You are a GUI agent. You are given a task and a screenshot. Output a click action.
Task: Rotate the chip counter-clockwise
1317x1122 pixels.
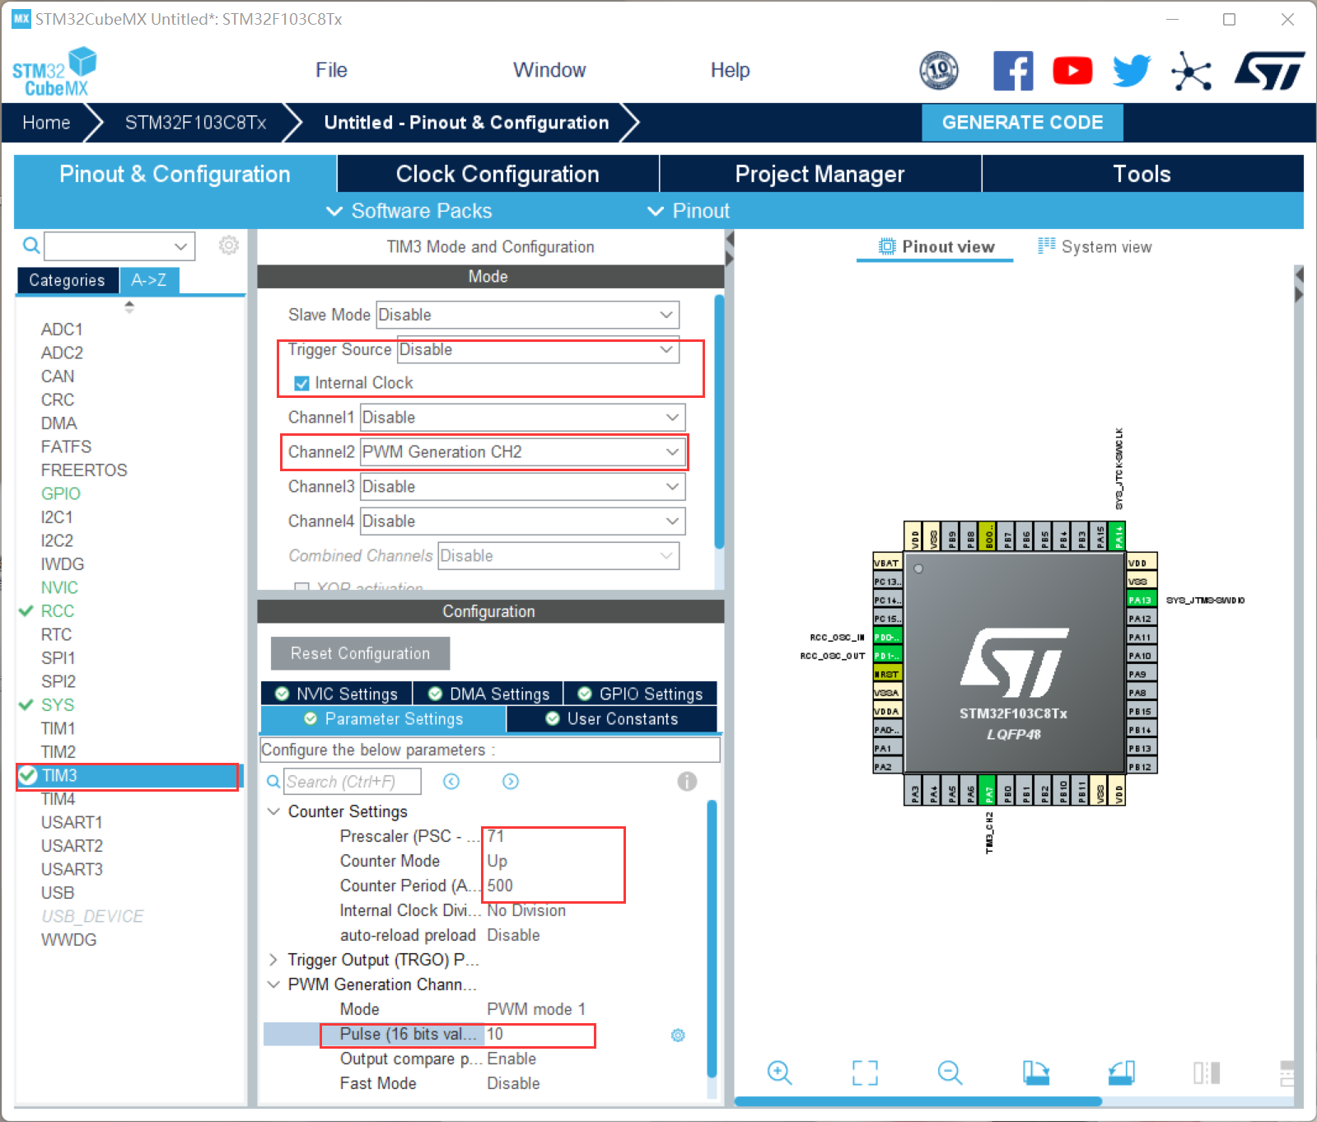(1122, 1073)
